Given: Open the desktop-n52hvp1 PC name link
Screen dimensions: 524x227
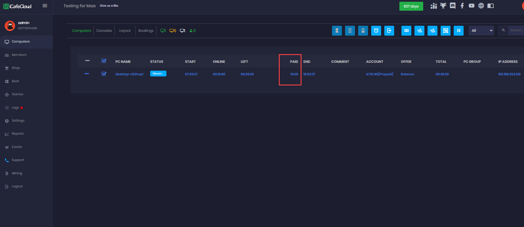Looking at the screenshot, I should (x=129, y=74).
